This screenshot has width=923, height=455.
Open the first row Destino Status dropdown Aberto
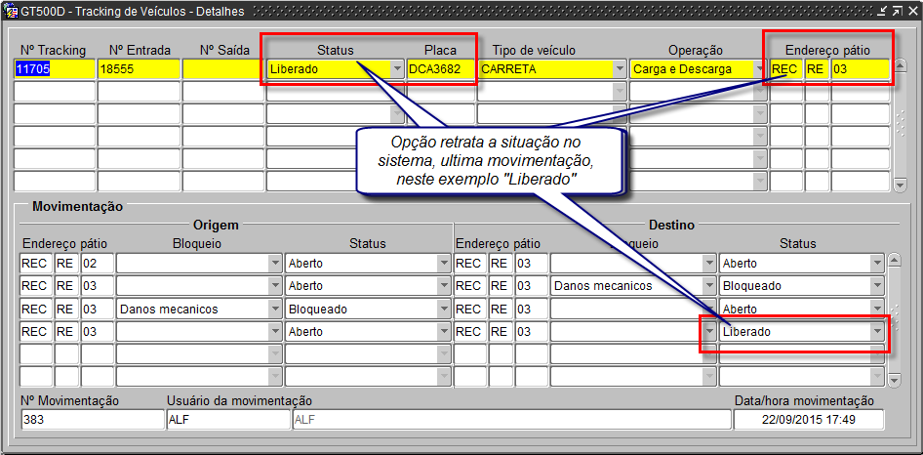pos(878,264)
